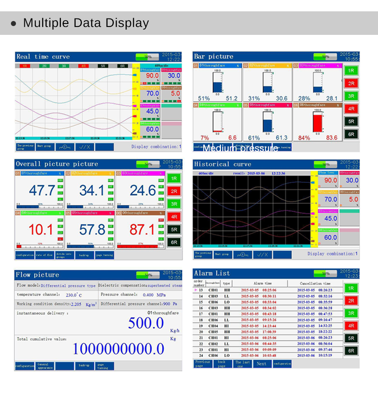Toggle the black 6R relay in Alarm List
The height and width of the screenshot is (405, 378).
351,351
